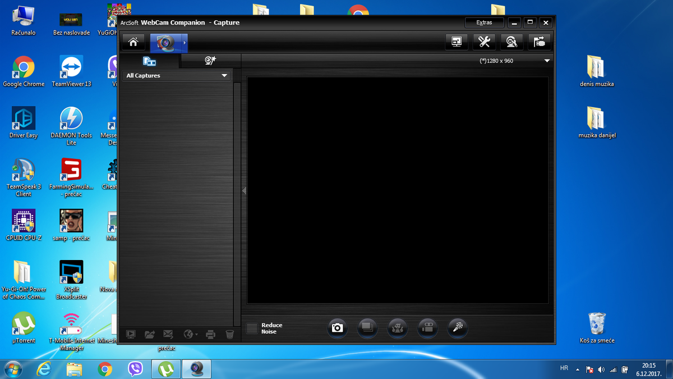Open uTorrent from the taskbar
Screen dimensions: 673x379
pos(166,369)
